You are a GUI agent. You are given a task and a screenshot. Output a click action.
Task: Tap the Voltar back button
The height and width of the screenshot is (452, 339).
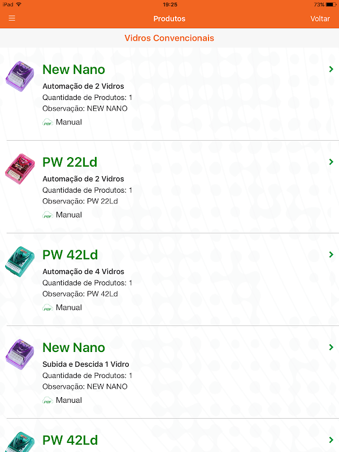pos(320,19)
